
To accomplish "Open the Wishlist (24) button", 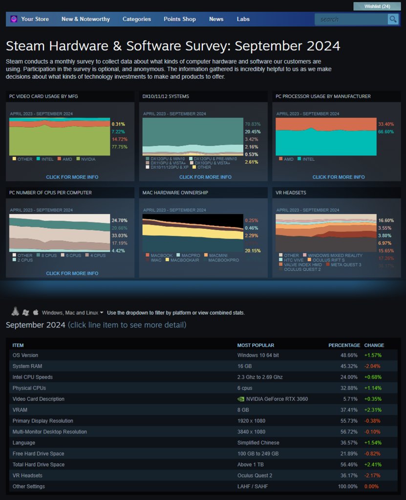I will pyautogui.click(x=377, y=6).
